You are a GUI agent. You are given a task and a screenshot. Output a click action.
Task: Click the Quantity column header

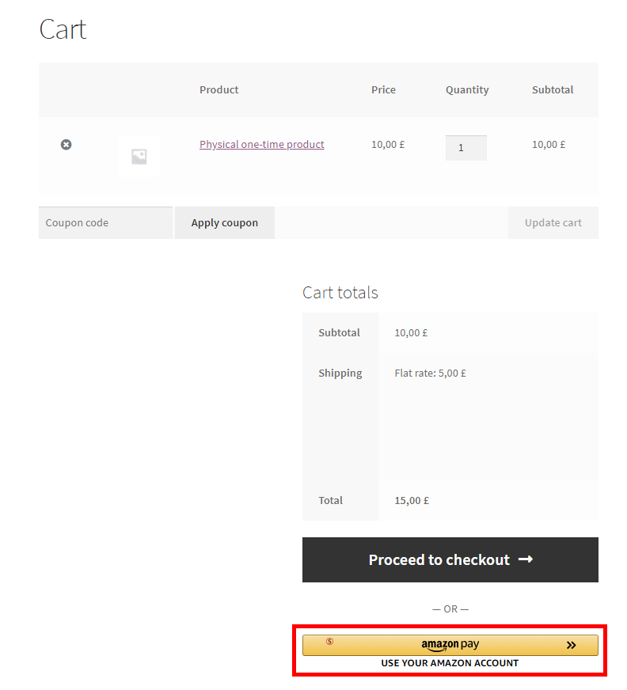pos(467,89)
